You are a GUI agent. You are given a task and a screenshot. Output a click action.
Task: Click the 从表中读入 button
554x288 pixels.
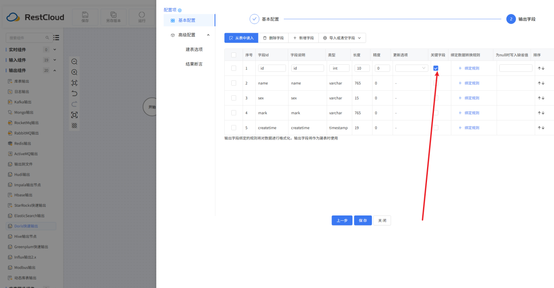pos(241,38)
